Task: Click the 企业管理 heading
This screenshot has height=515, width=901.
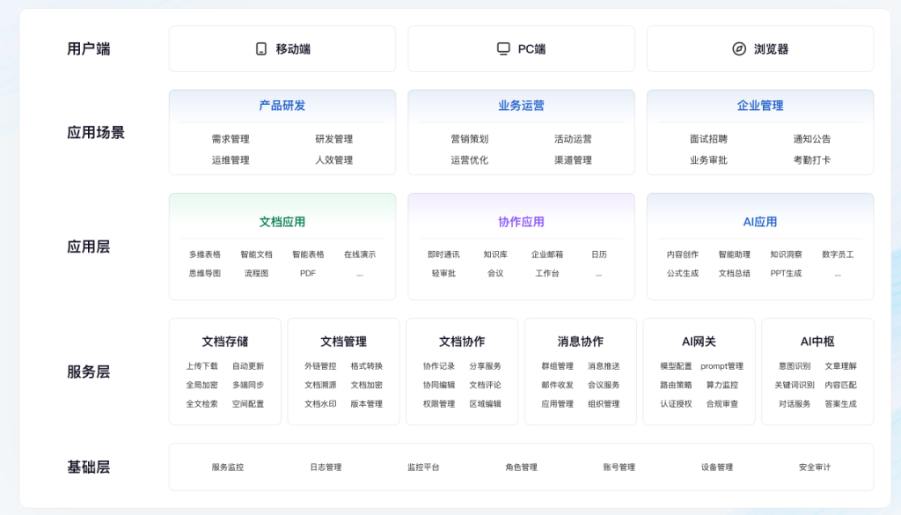Action: click(760, 105)
